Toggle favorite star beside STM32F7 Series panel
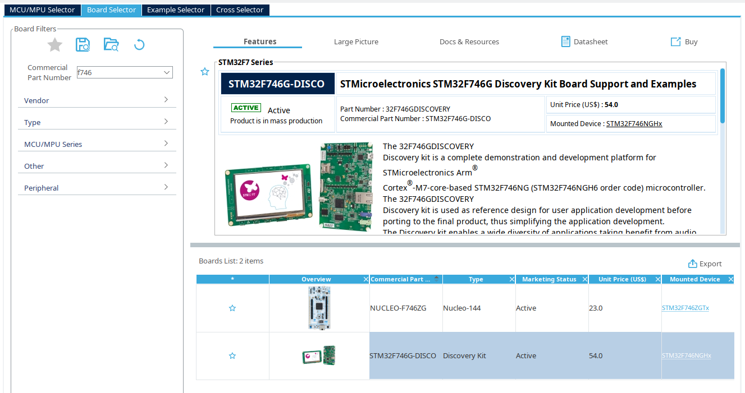 click(205, 72)
